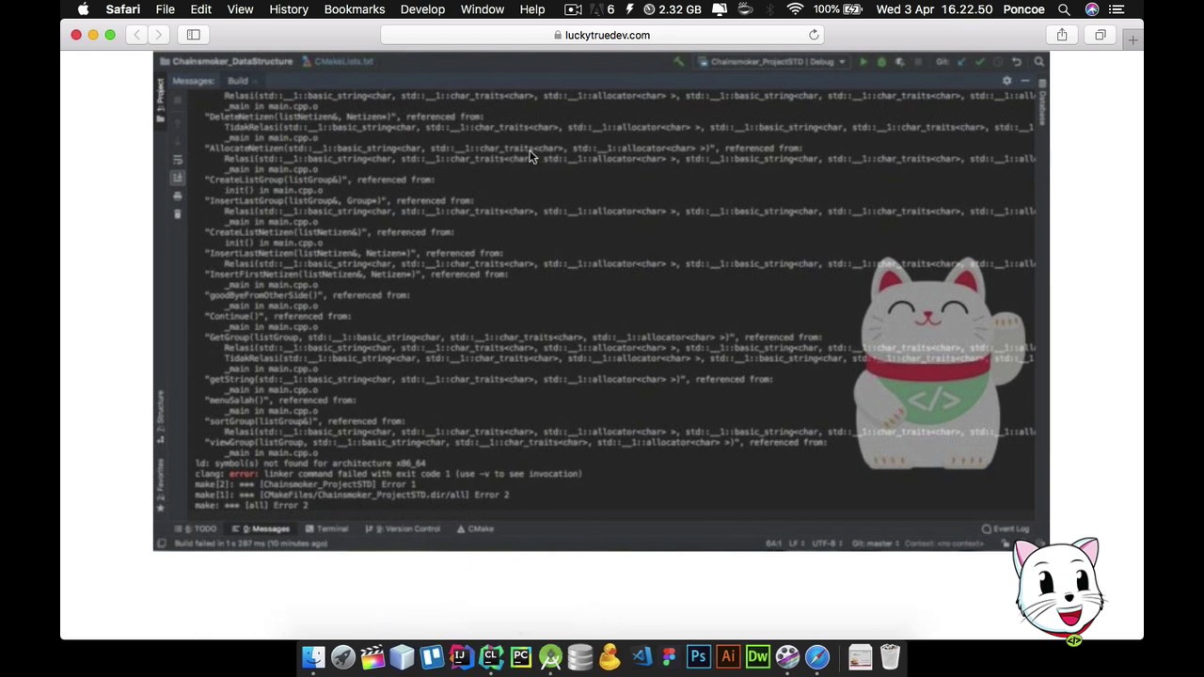Open the Safari application menu
The image size is (1204, 677).
point(122,9)
